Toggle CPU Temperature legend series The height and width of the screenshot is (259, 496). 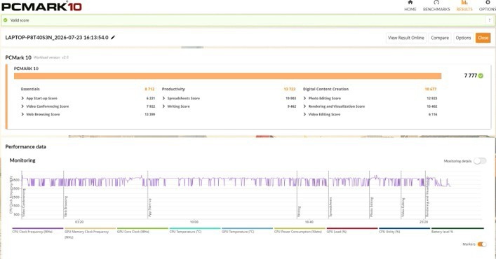(x=195, y=230)
